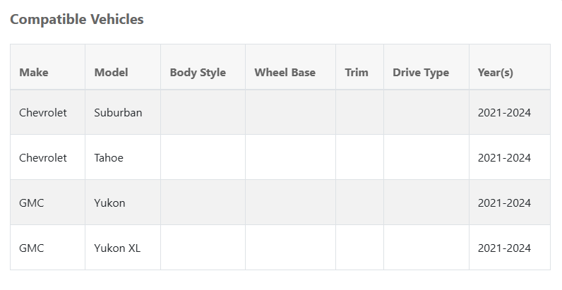The image size is (562, 290).
Task: Select the Tahoe model cell
Action: click(x=109, y=157)
